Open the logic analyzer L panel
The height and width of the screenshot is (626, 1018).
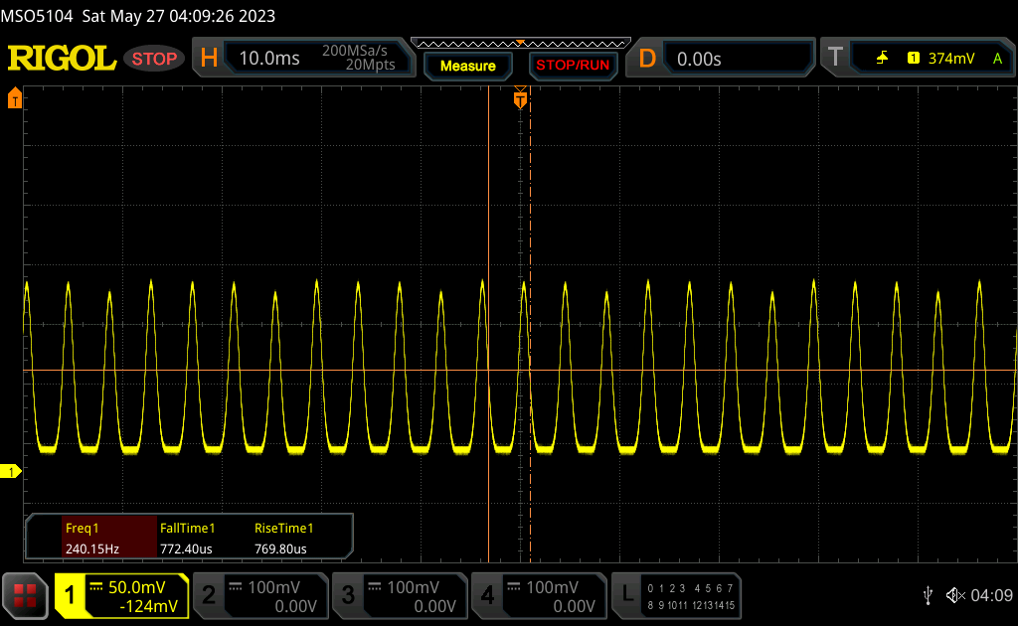click(627, 594)
